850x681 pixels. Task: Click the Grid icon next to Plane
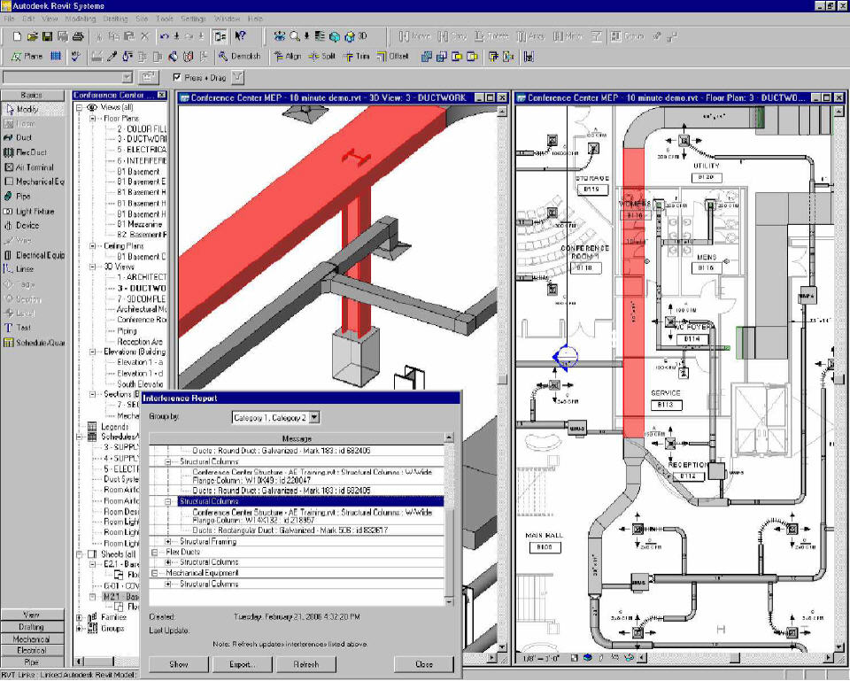(56, 56)
